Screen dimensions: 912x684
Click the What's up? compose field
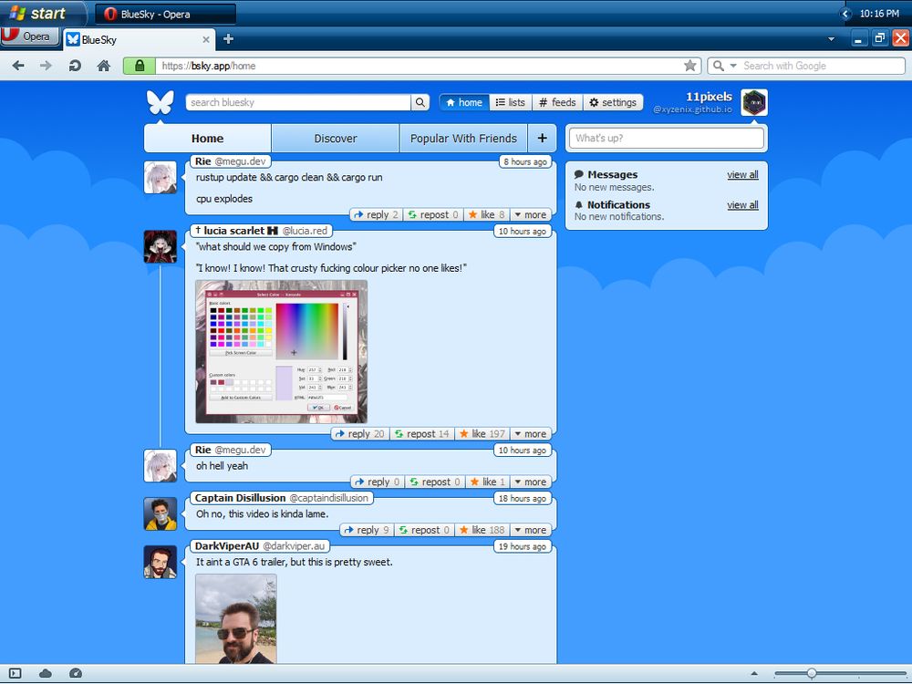[666, 139]
